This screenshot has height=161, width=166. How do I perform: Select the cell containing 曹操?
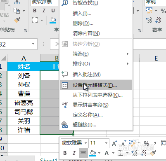tap(24, 94)
